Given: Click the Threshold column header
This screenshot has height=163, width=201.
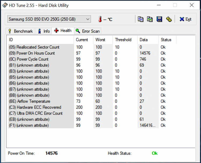Looking at the screenshot, I should pyautogui.click(x=125, y=40).
